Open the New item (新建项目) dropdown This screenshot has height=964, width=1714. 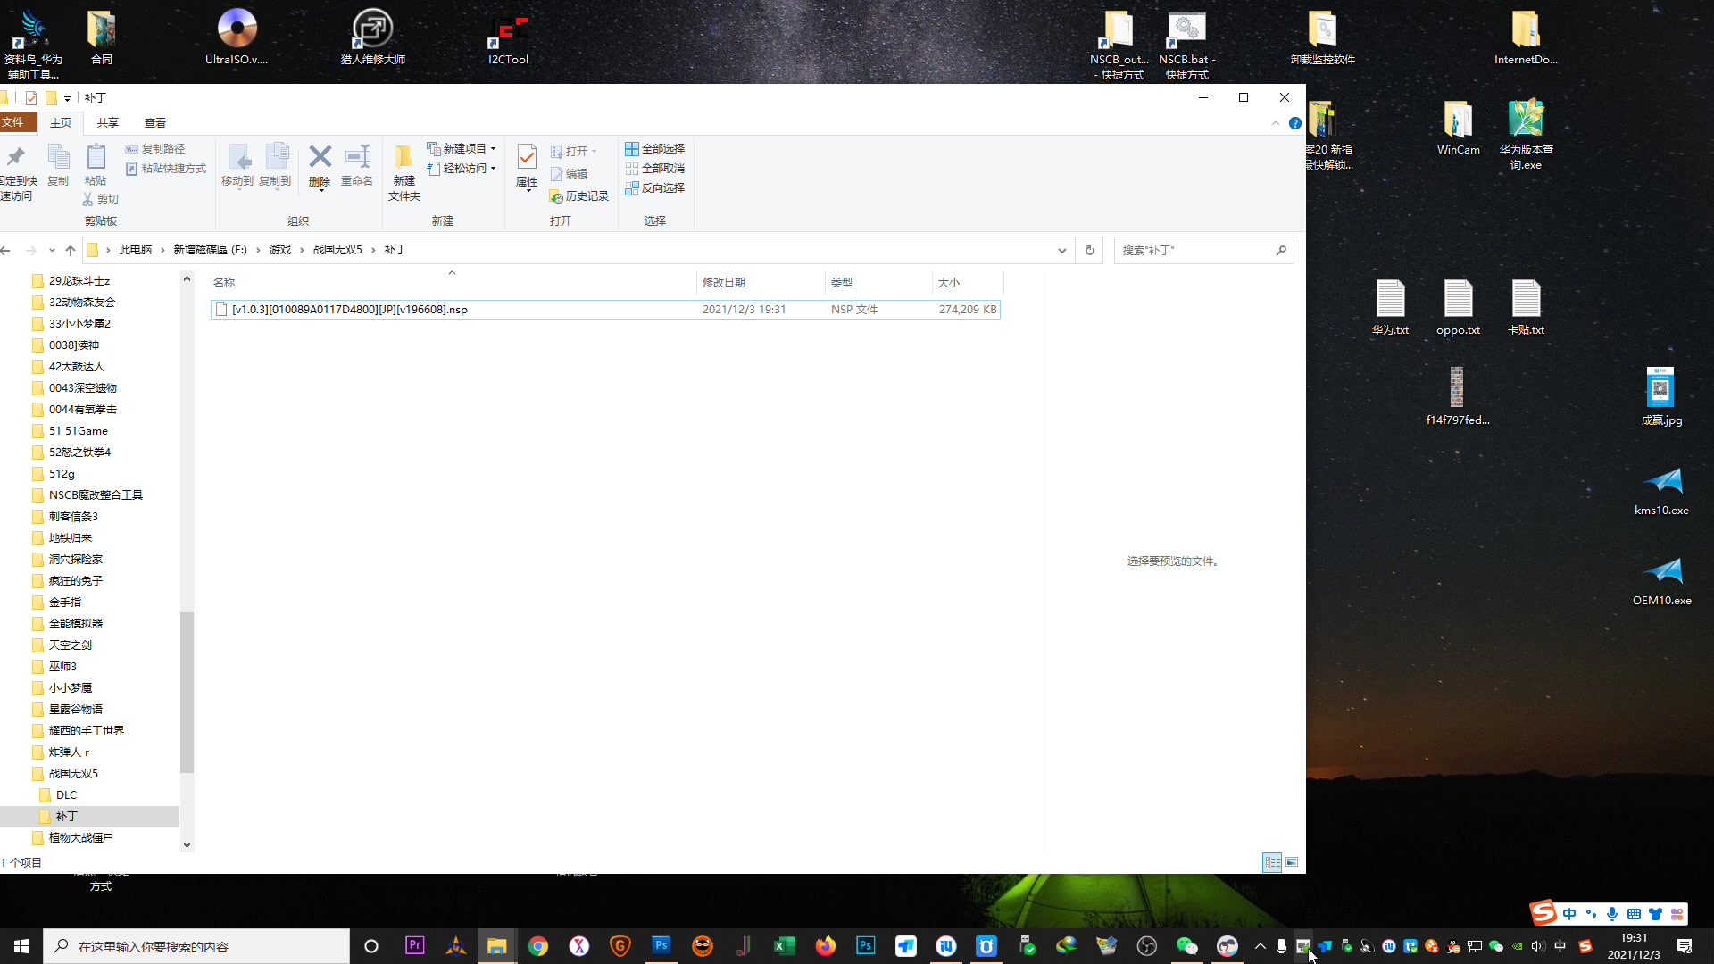point(462,149)
